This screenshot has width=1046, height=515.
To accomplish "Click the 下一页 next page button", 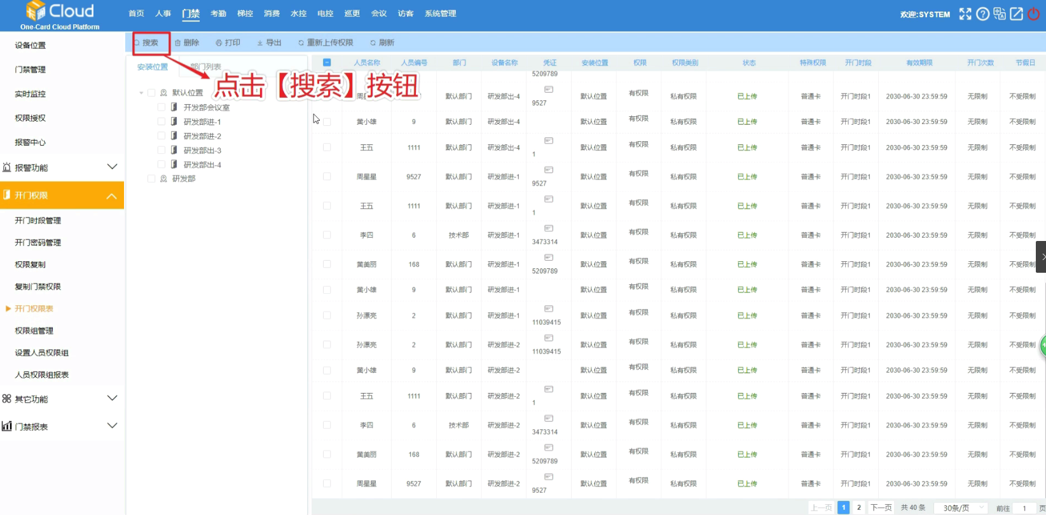I will click(881, 507).
